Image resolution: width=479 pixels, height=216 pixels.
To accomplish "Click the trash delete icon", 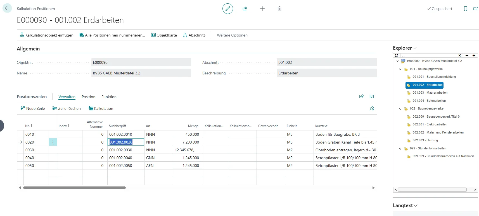I will tap(279, 9).
